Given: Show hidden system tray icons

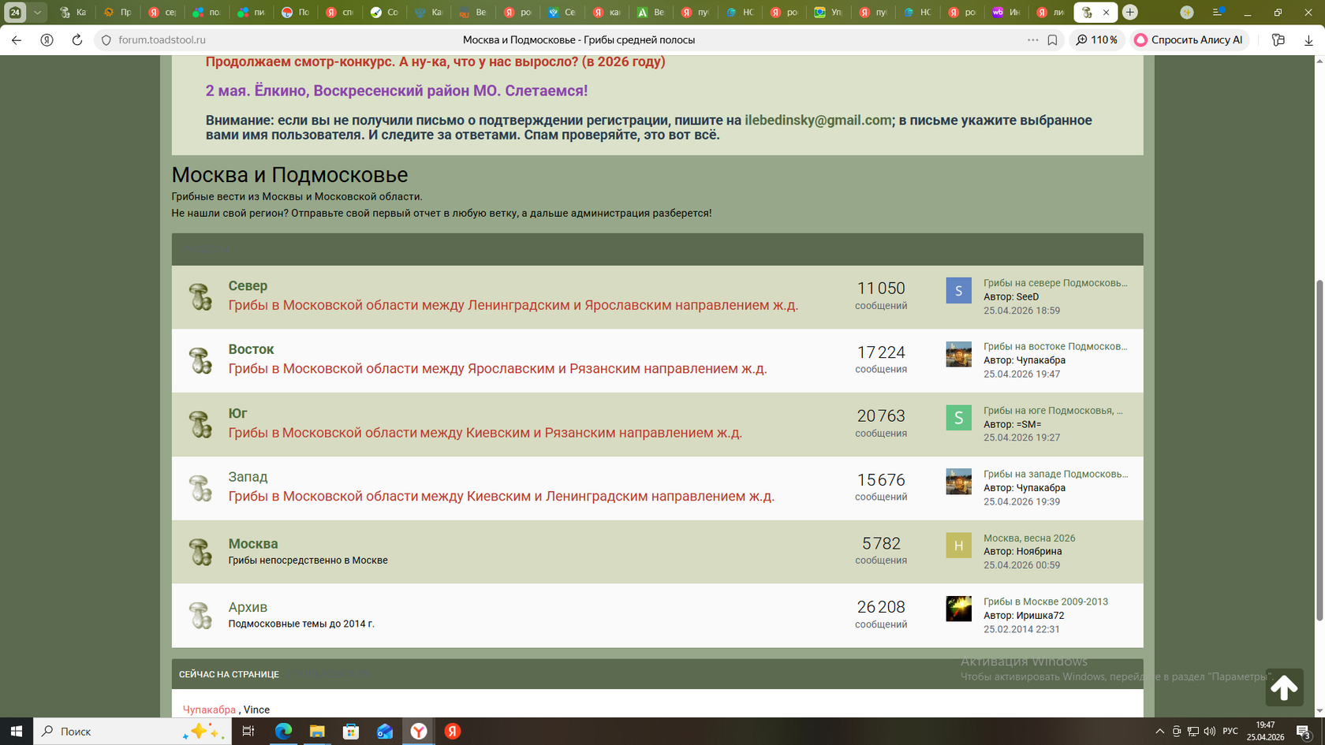Looking at the screenshot, I should (1159, 732).
